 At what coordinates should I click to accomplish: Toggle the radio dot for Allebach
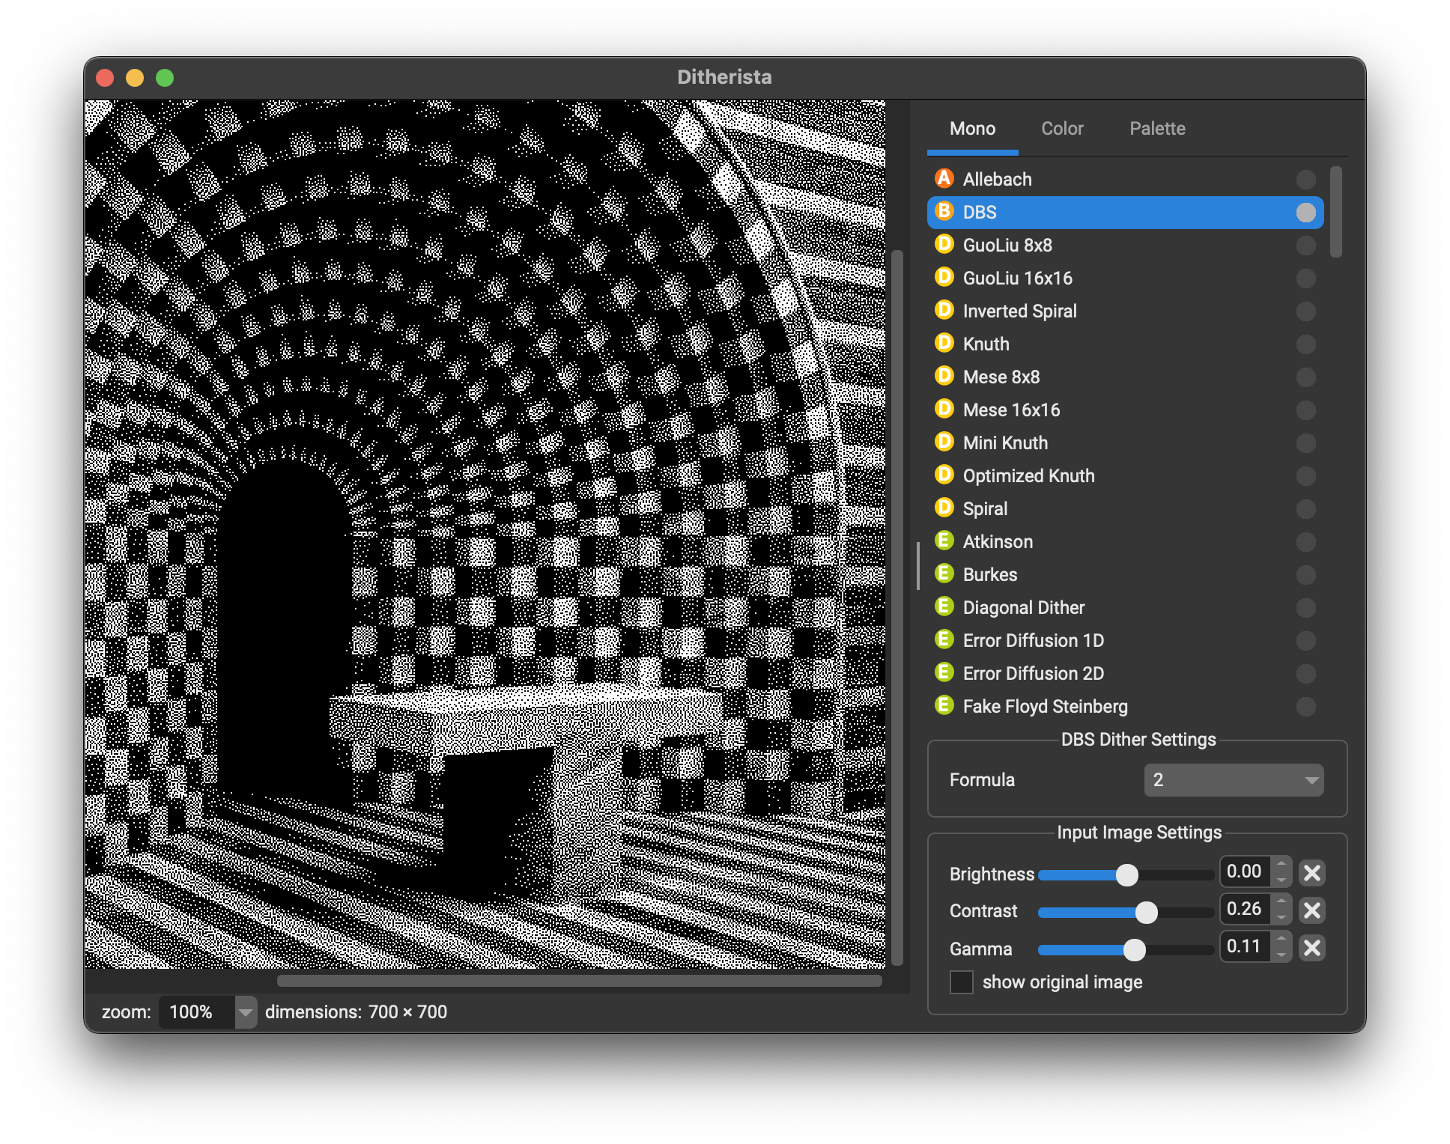[1305, 180]
